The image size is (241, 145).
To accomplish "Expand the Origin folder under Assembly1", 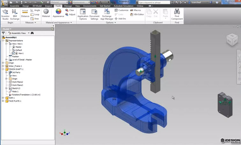I will pyautogui.click(x=3, y=63).
